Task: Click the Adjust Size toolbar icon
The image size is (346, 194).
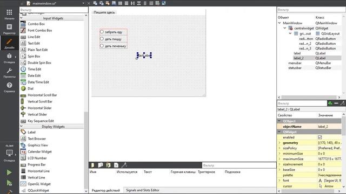Action: coord(164,3)
